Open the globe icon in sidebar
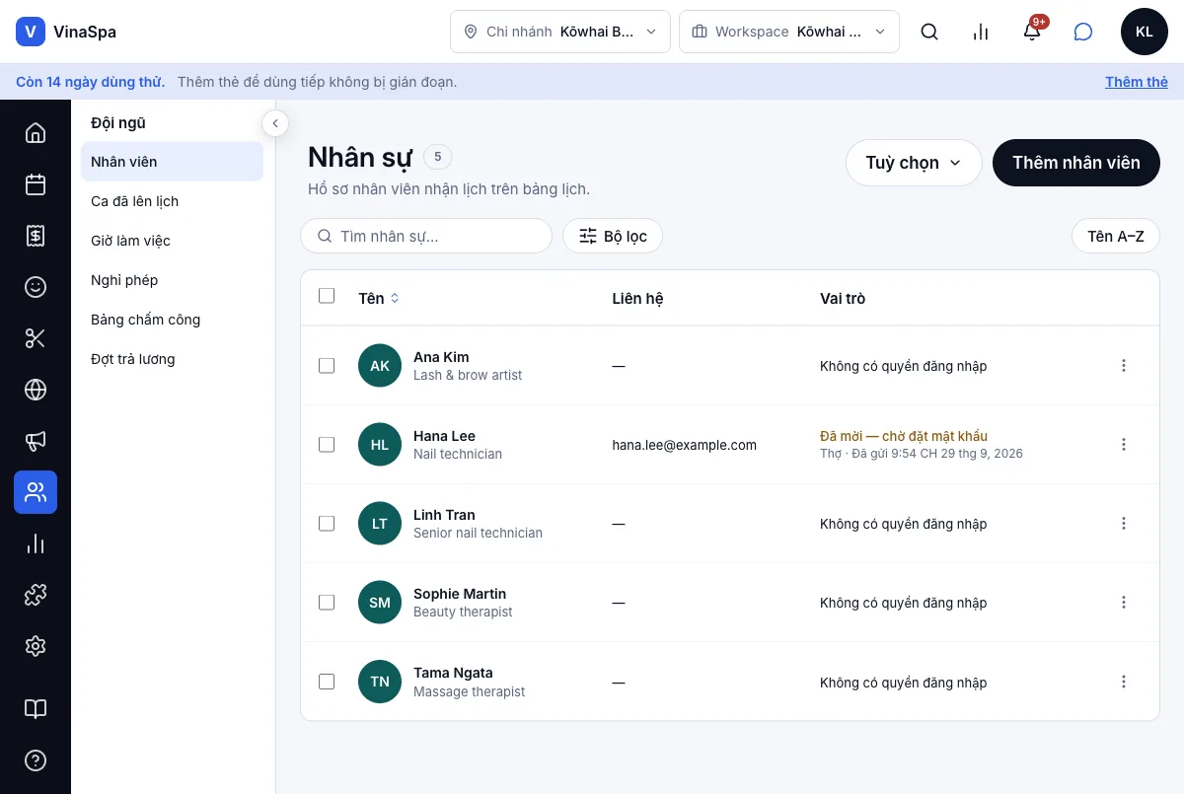 tap(36, 390)
